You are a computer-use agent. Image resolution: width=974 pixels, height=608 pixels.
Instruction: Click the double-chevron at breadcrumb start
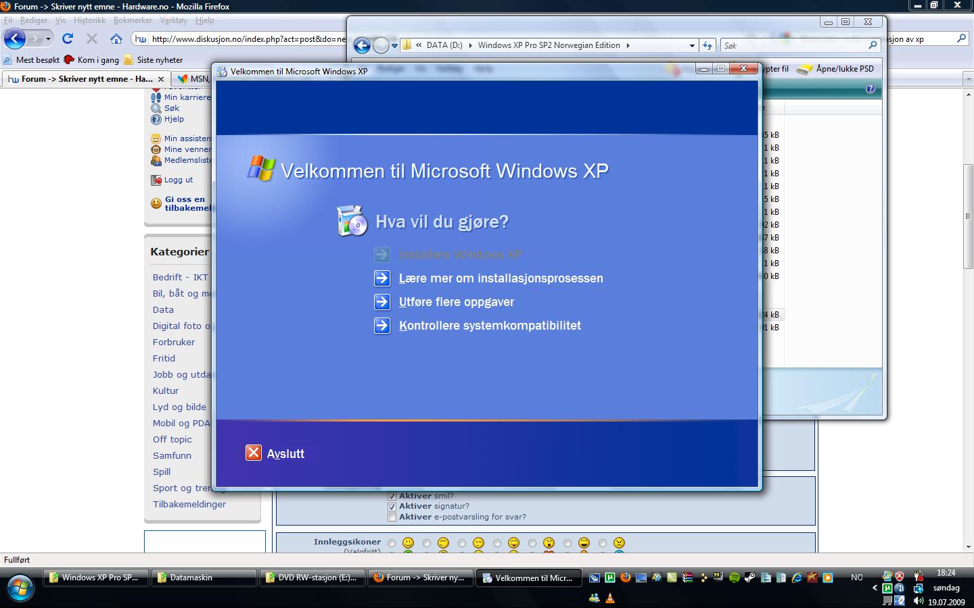[x=419, y=45]
